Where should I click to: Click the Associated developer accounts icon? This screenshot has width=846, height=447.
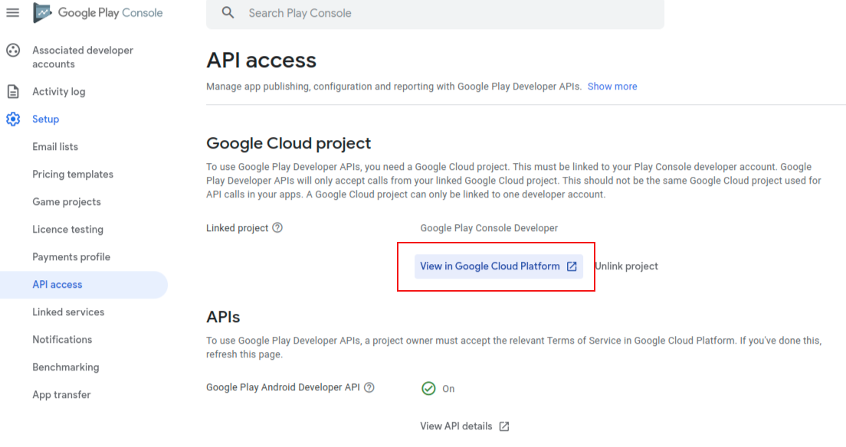pos(13,51)
